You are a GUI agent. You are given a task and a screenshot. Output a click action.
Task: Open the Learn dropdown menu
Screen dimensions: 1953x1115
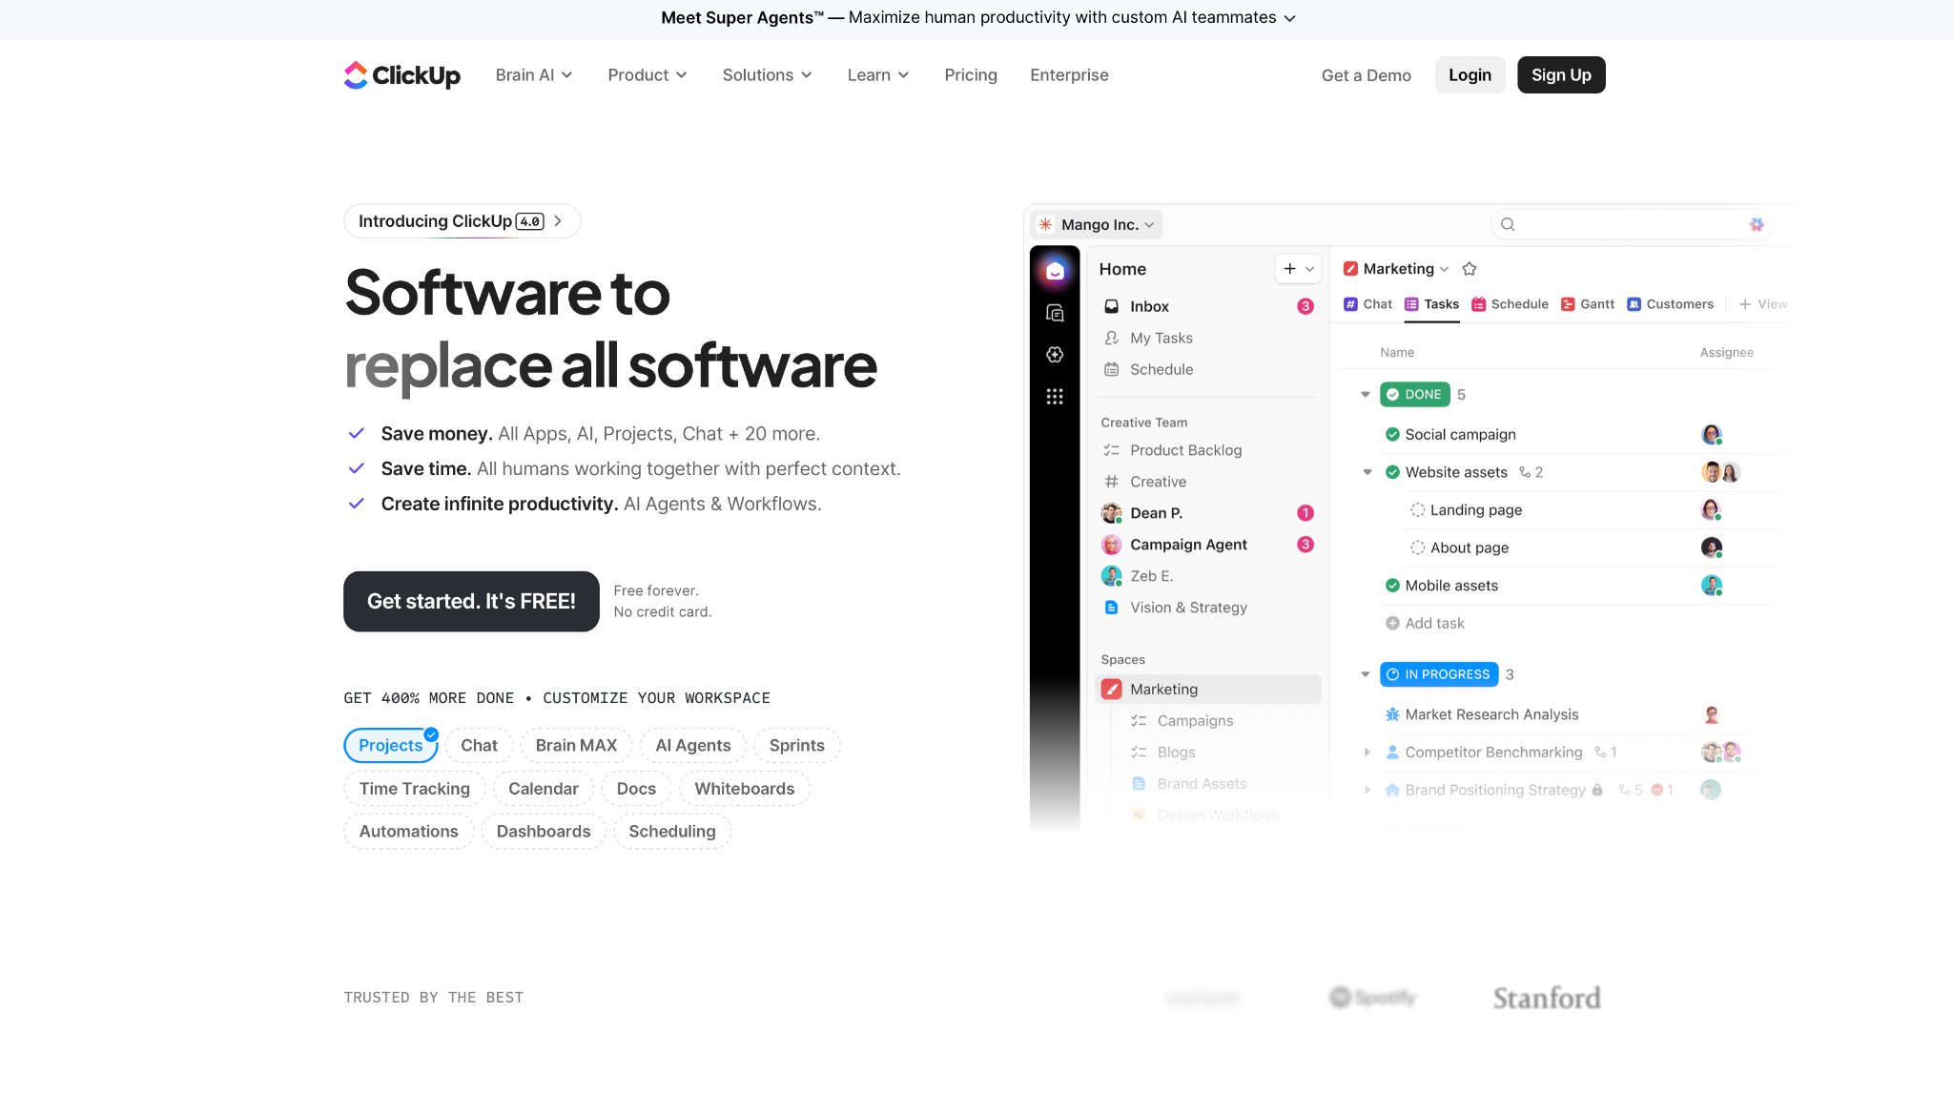click(x=878, y=75)
